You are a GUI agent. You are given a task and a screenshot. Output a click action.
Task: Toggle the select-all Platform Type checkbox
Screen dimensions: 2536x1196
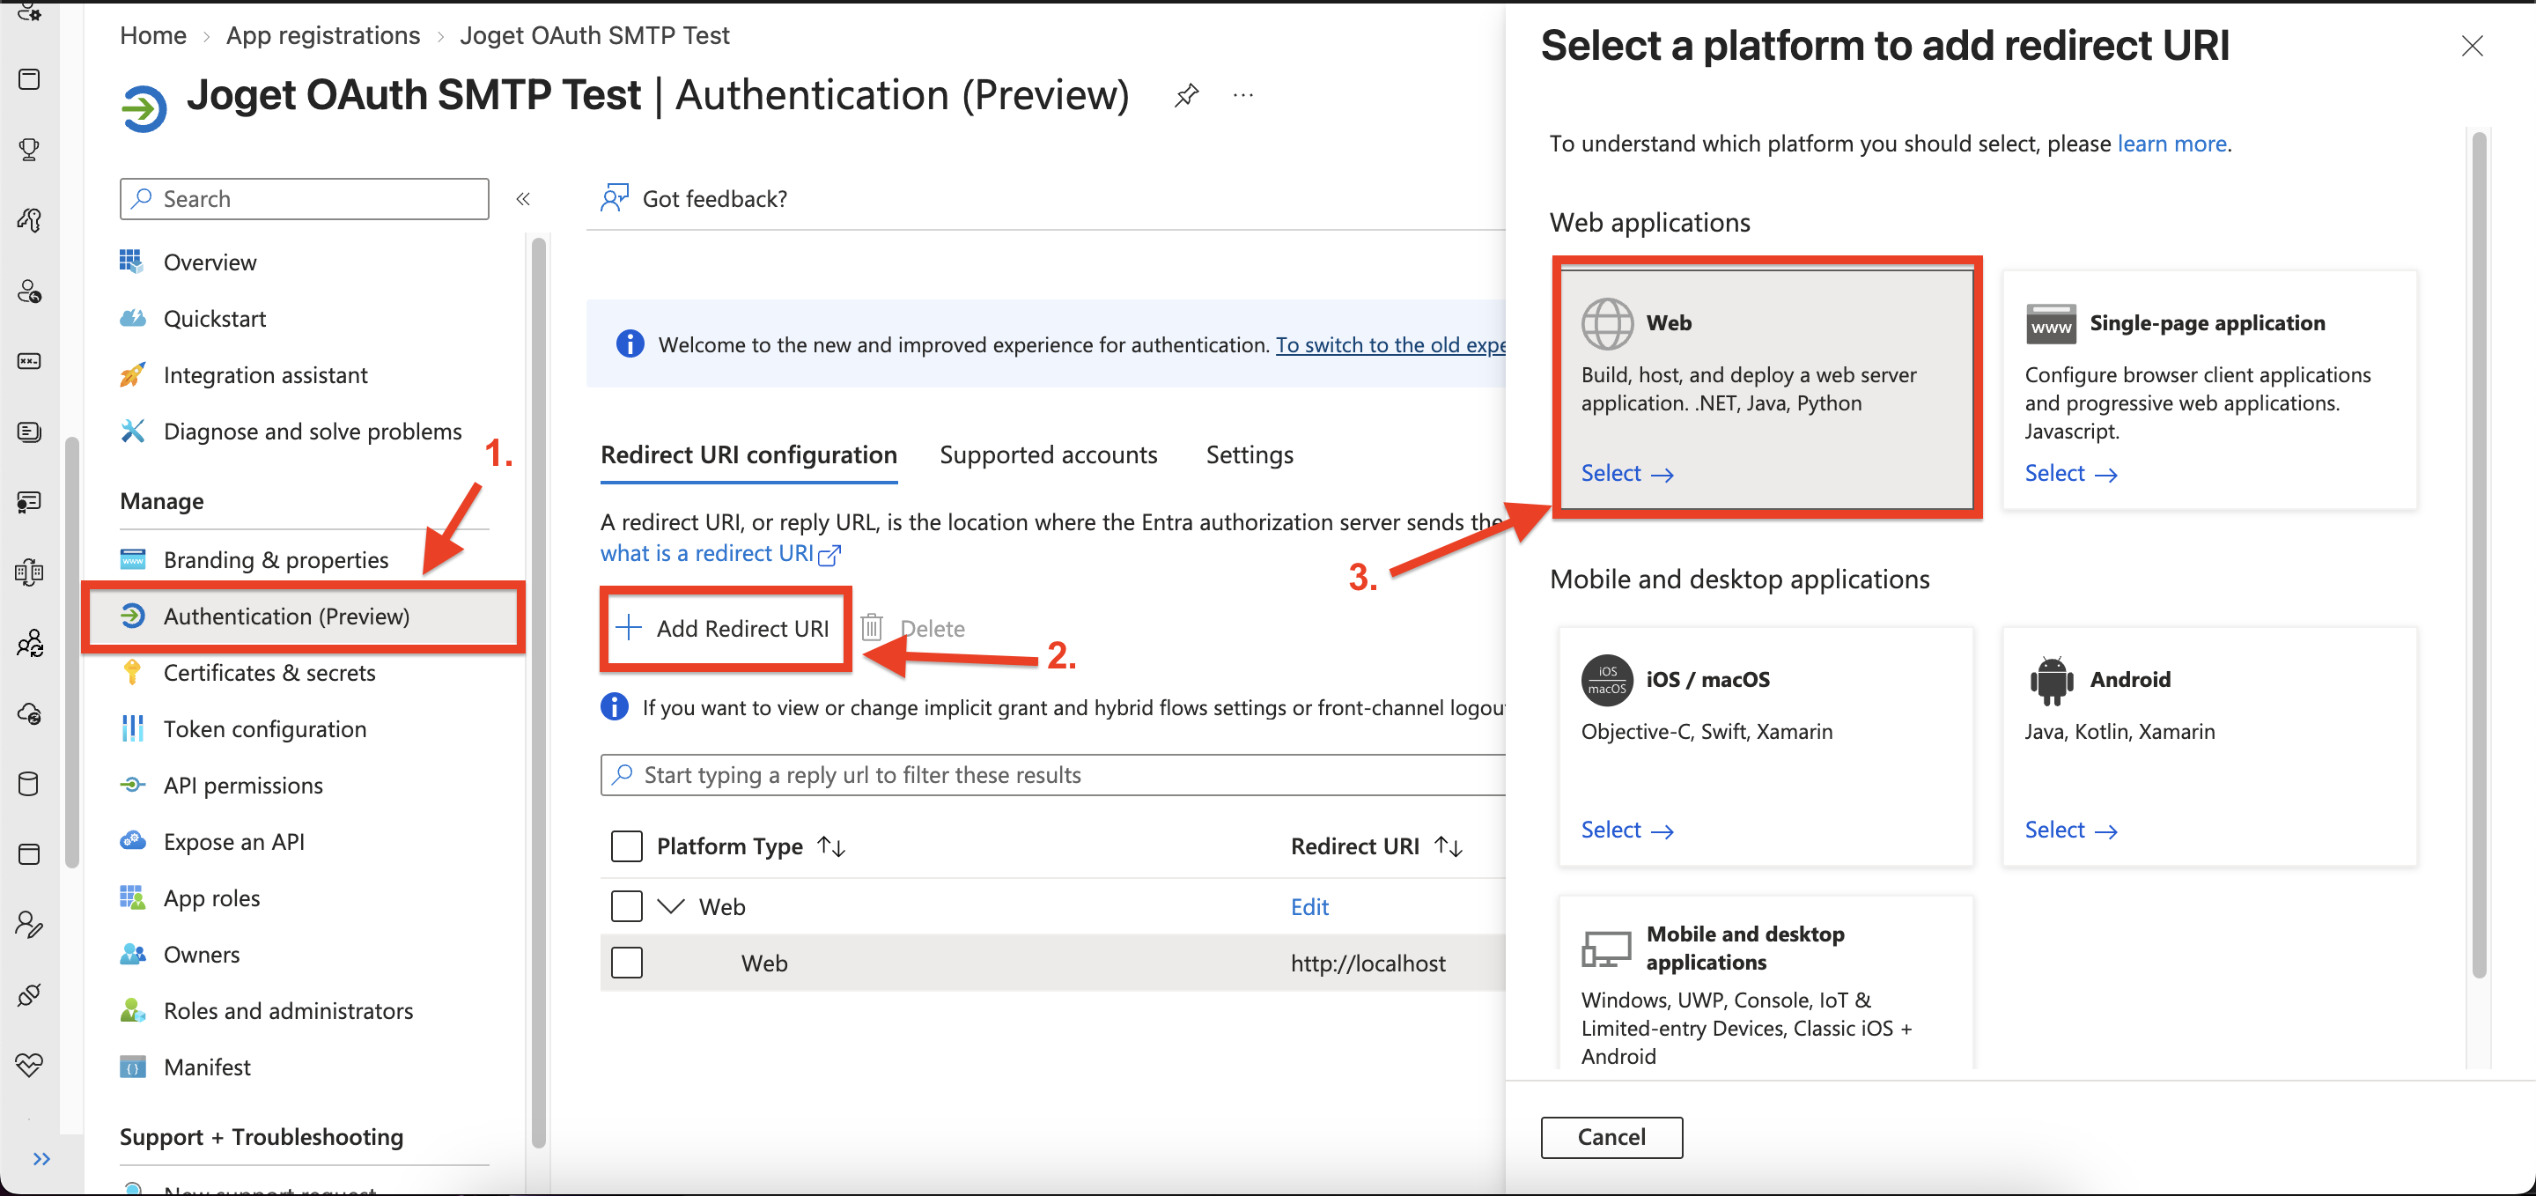point(626,845)
